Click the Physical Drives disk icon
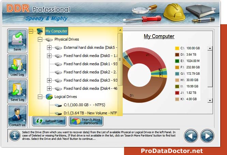The width and height of the screenshot is (227, 155). pos(49,40)
